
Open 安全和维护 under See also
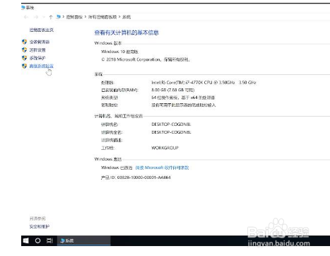pyautogui.click(x=40, y=226)
